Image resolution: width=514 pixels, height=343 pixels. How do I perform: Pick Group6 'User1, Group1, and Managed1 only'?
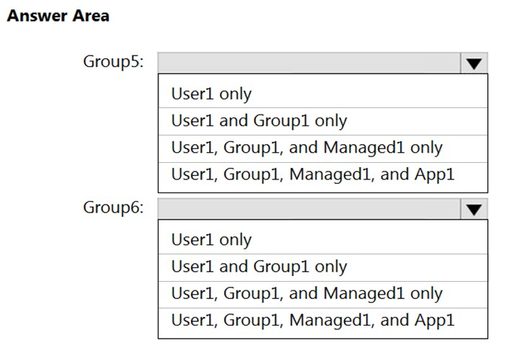tap(306, 294)
